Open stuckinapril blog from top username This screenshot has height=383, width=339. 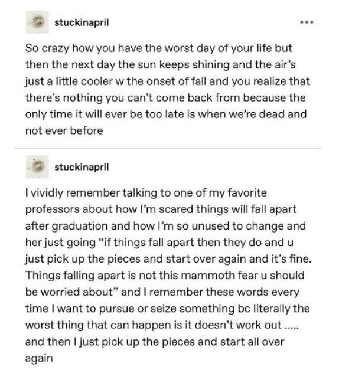point(82,22)
